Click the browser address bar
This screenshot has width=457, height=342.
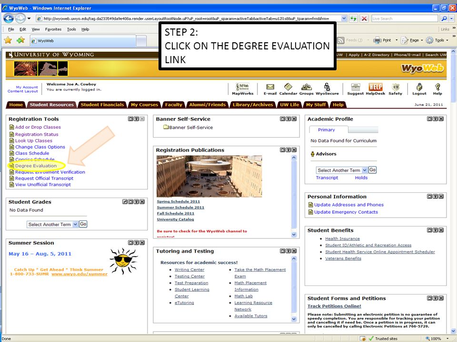[x=192, y=19]
